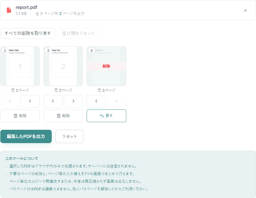Click the red 削除 overlay label
The height and width of the screenshot is (198, 256).
[x=106, y=66]
